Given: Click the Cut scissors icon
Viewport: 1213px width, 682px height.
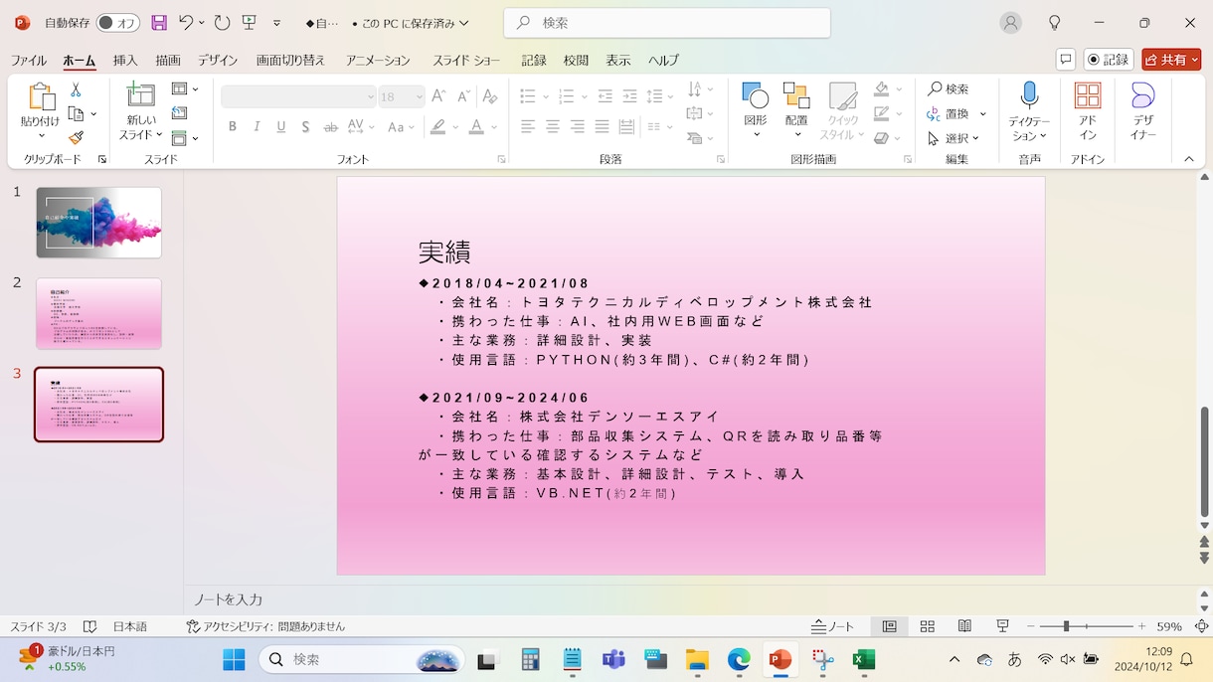Looking at the screenshot, I should click(x=76, y=89).
